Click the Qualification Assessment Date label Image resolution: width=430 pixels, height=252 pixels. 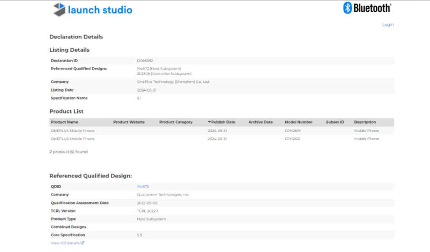tap(79, 203)
